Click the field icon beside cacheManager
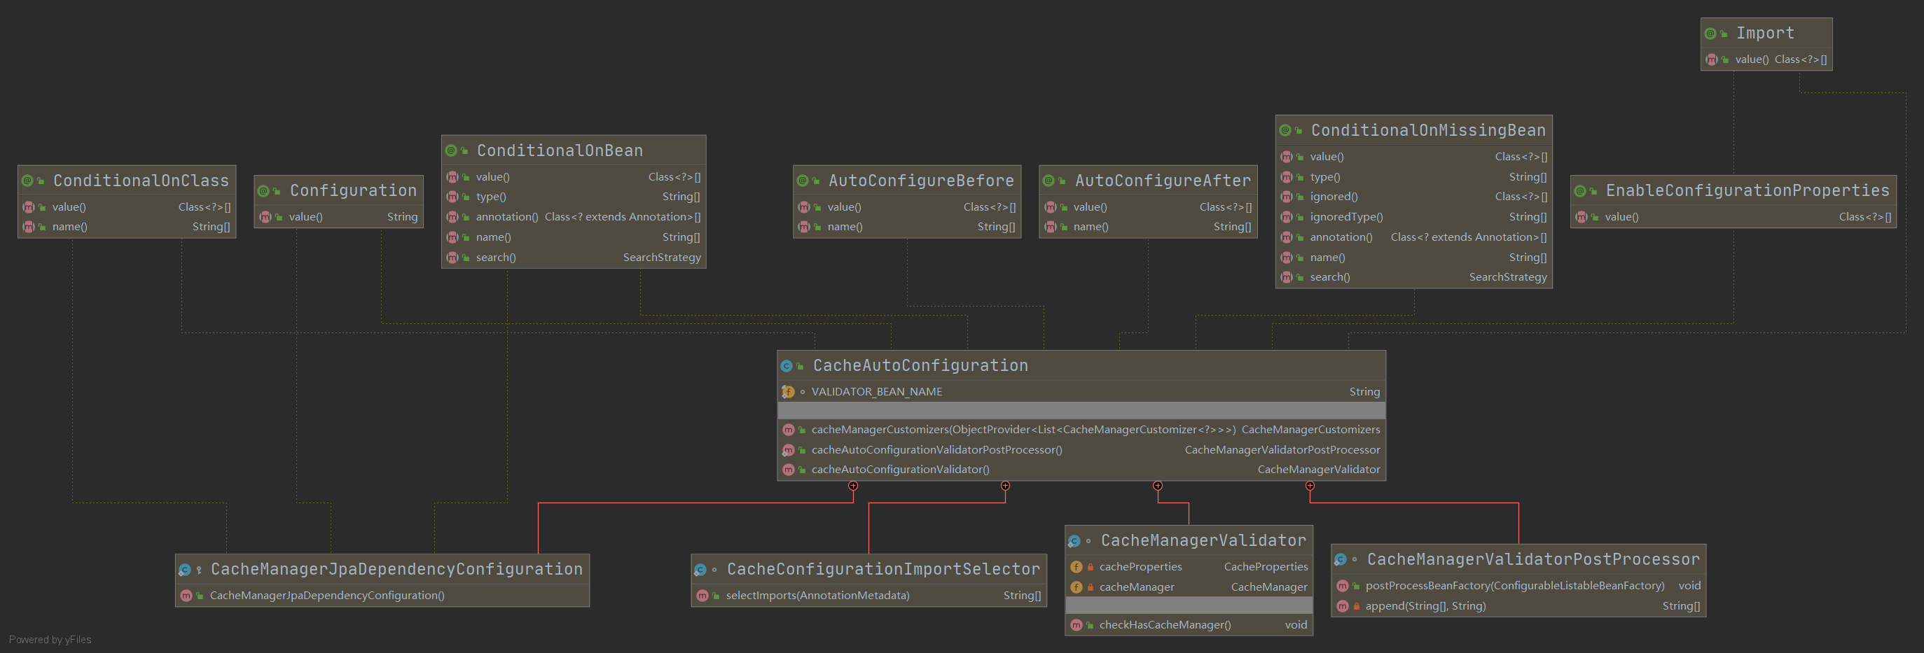The image size is (1924, 653). [1077, 587]
